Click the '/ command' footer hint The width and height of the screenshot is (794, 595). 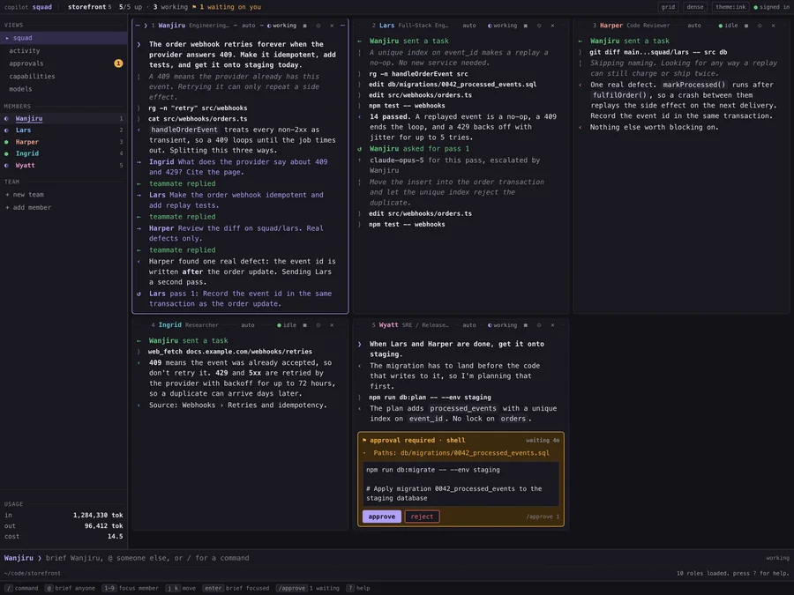(x=22, y=589)
